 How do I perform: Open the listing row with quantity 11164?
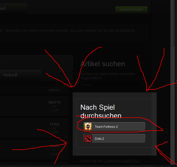tap(34, 128)
